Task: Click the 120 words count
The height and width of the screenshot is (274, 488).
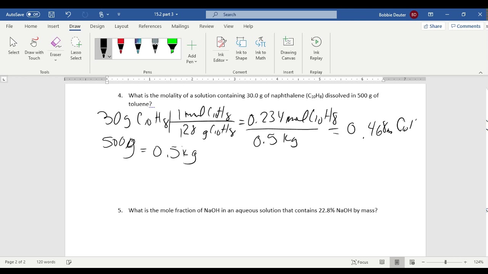Action: click(x=46, y=262)
